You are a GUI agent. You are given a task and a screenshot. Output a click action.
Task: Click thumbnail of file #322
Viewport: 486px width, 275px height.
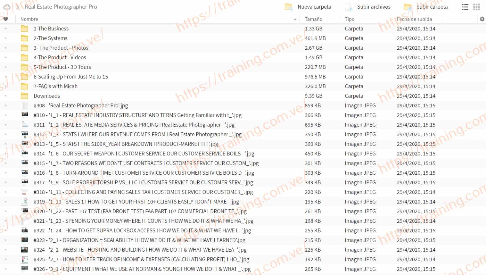(25, 230)
